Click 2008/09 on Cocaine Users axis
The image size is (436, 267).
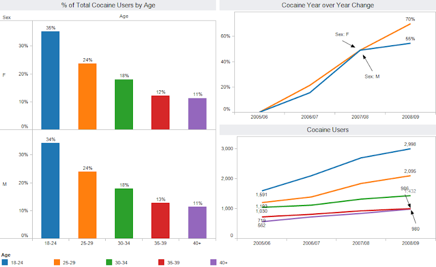pos(410,243)
